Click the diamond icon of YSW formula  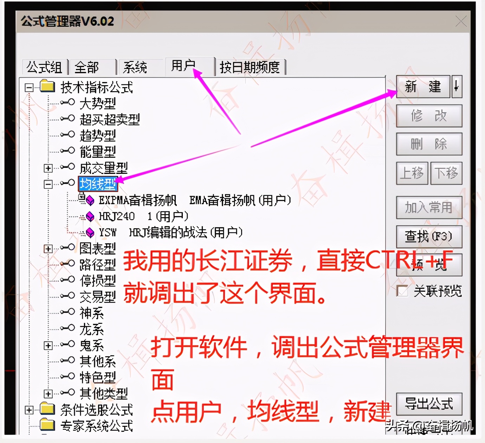91,232
